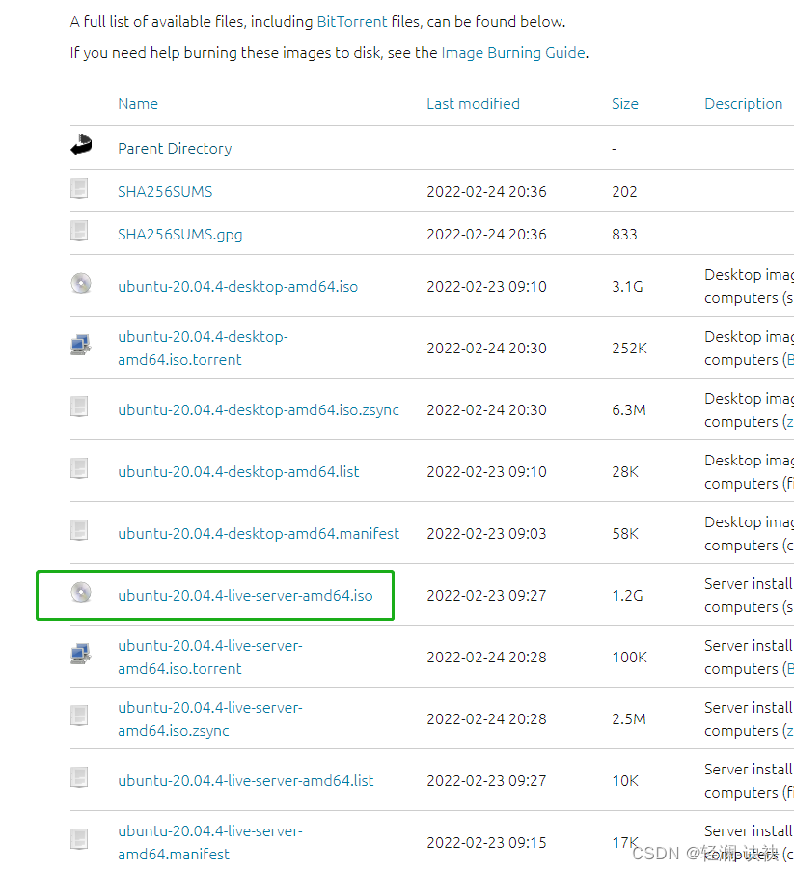Click the computer icon for live-server-amd64.iso.torrent

(x=81, y=654)
